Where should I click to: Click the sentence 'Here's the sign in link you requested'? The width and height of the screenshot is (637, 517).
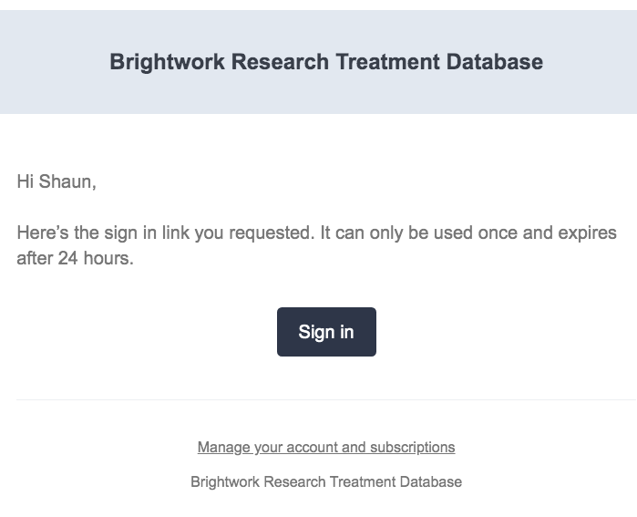(166, 233)
